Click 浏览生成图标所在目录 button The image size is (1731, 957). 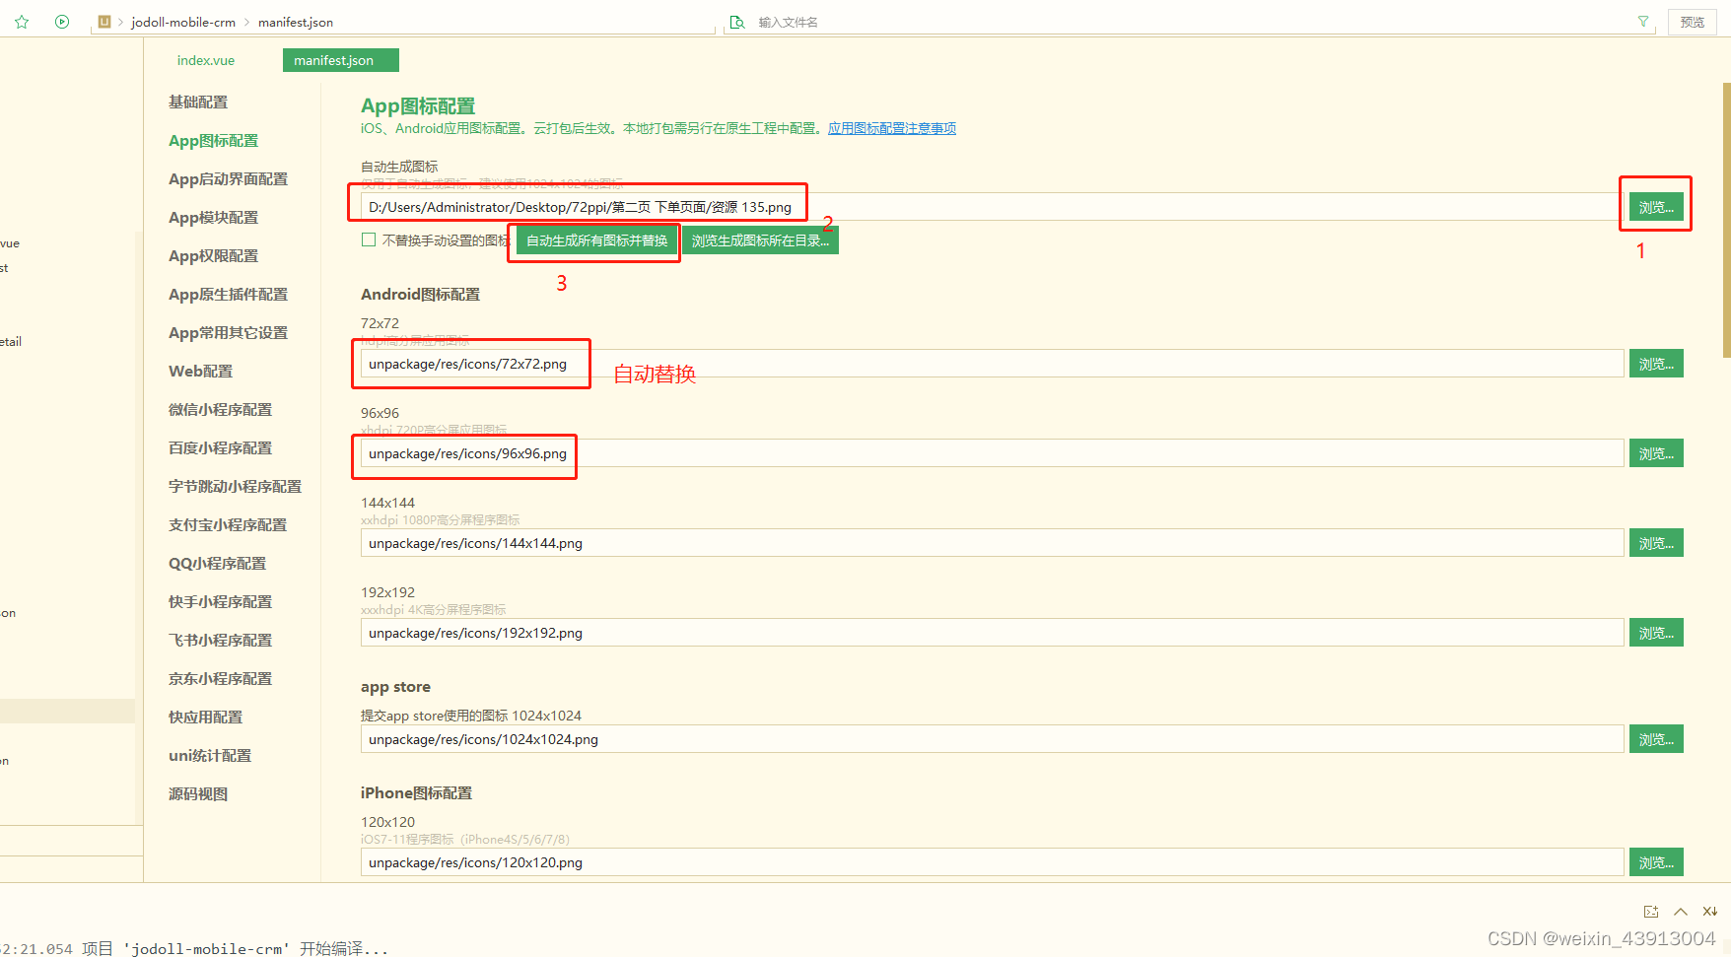pos(760,240)
